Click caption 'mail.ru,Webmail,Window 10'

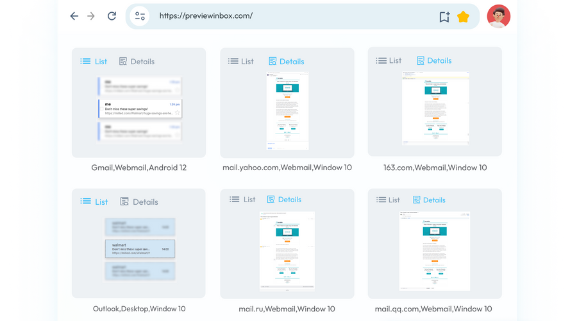click(x=287, y=309)
